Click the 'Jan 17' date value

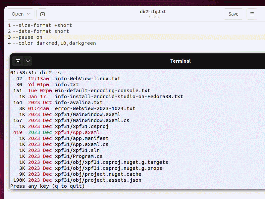click(x=37, y=97)
